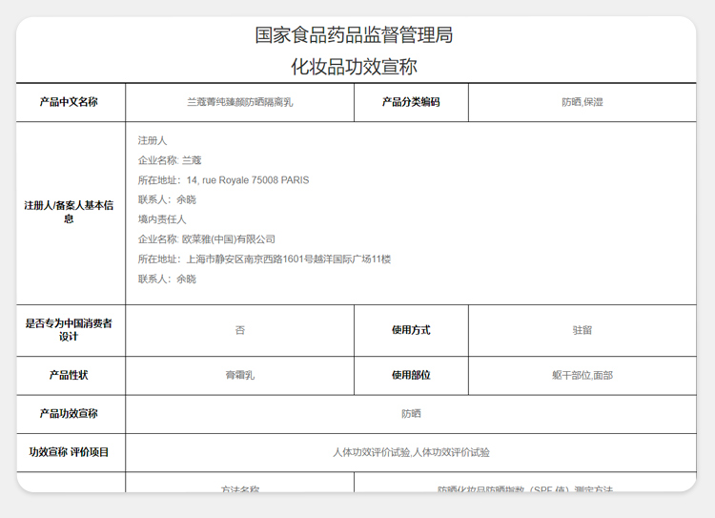Image resolution: width=715 pixels, height=518 pixels.
Task: Select the 否 value cell
Action: point(239,330)
